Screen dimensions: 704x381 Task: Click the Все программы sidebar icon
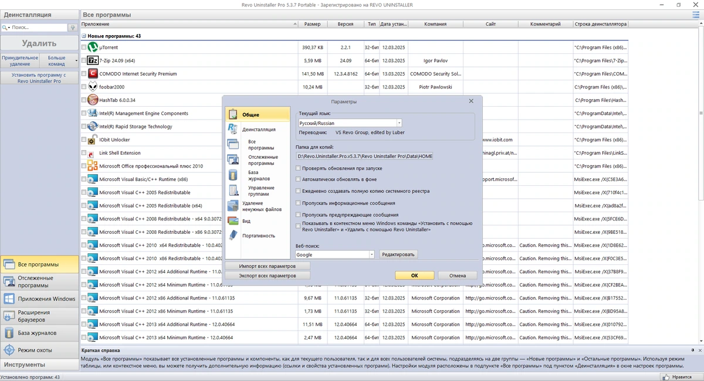(x=9, y=264)
